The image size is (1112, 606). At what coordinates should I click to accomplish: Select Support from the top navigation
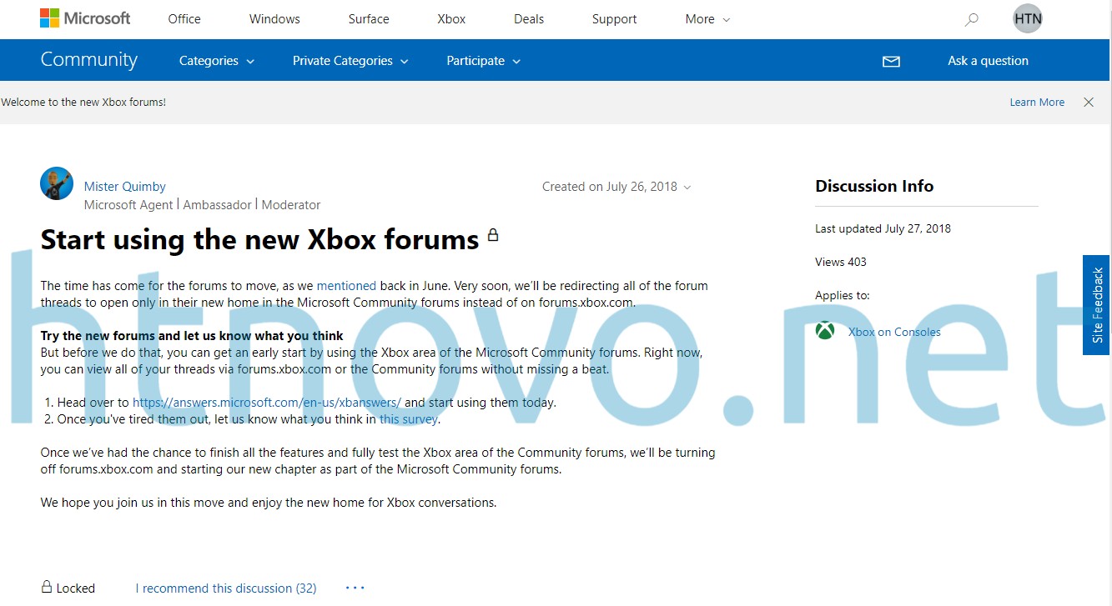(x=614, y=18)
